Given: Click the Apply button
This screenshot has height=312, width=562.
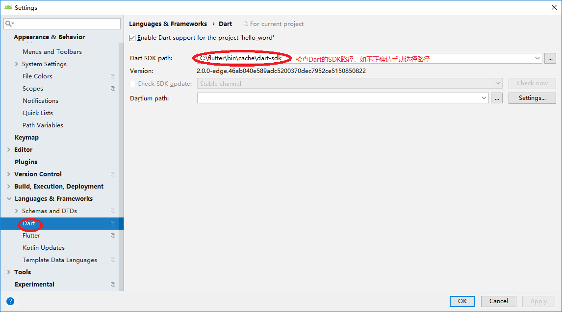Looking at the screenshot, I should coord(538,301).
